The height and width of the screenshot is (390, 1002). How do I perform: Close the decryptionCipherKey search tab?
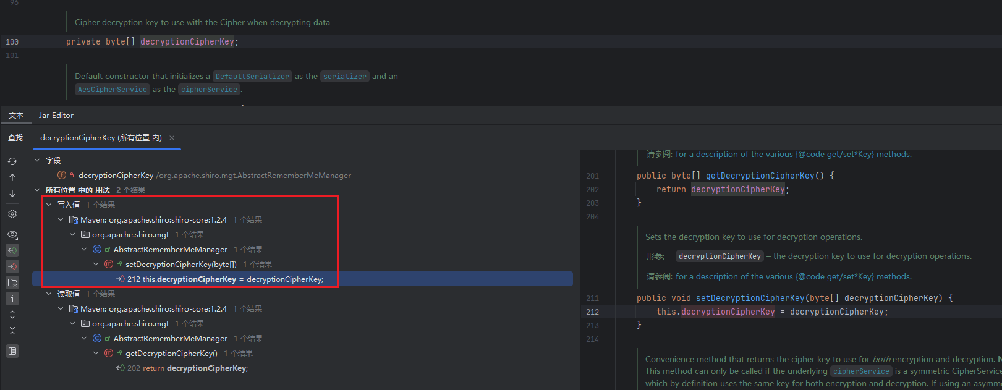[x=172, y=138]
